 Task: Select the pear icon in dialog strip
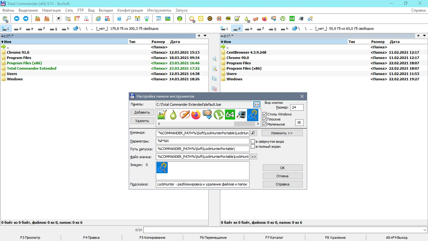click(x=173, y=115)
